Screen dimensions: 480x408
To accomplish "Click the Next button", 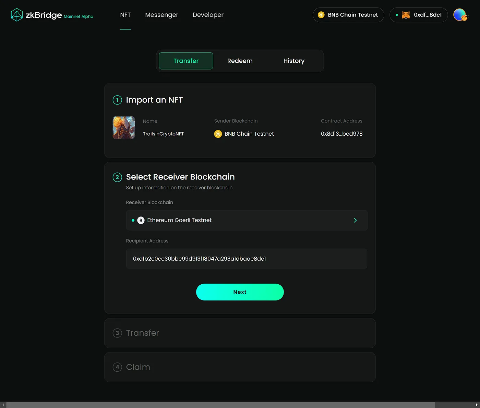I will 240,292.
